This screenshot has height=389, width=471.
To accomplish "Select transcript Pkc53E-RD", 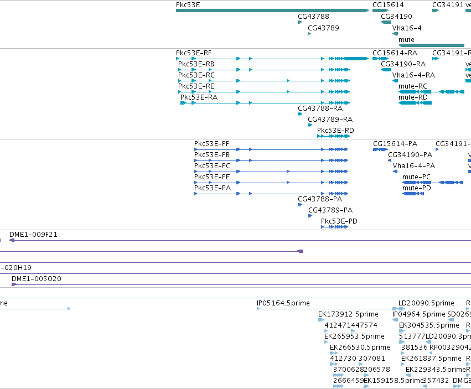I will coord(333,136).
